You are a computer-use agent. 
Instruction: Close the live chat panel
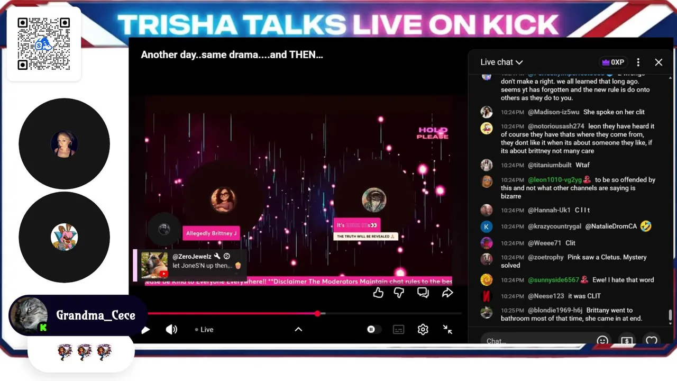[x=658, y=62]
